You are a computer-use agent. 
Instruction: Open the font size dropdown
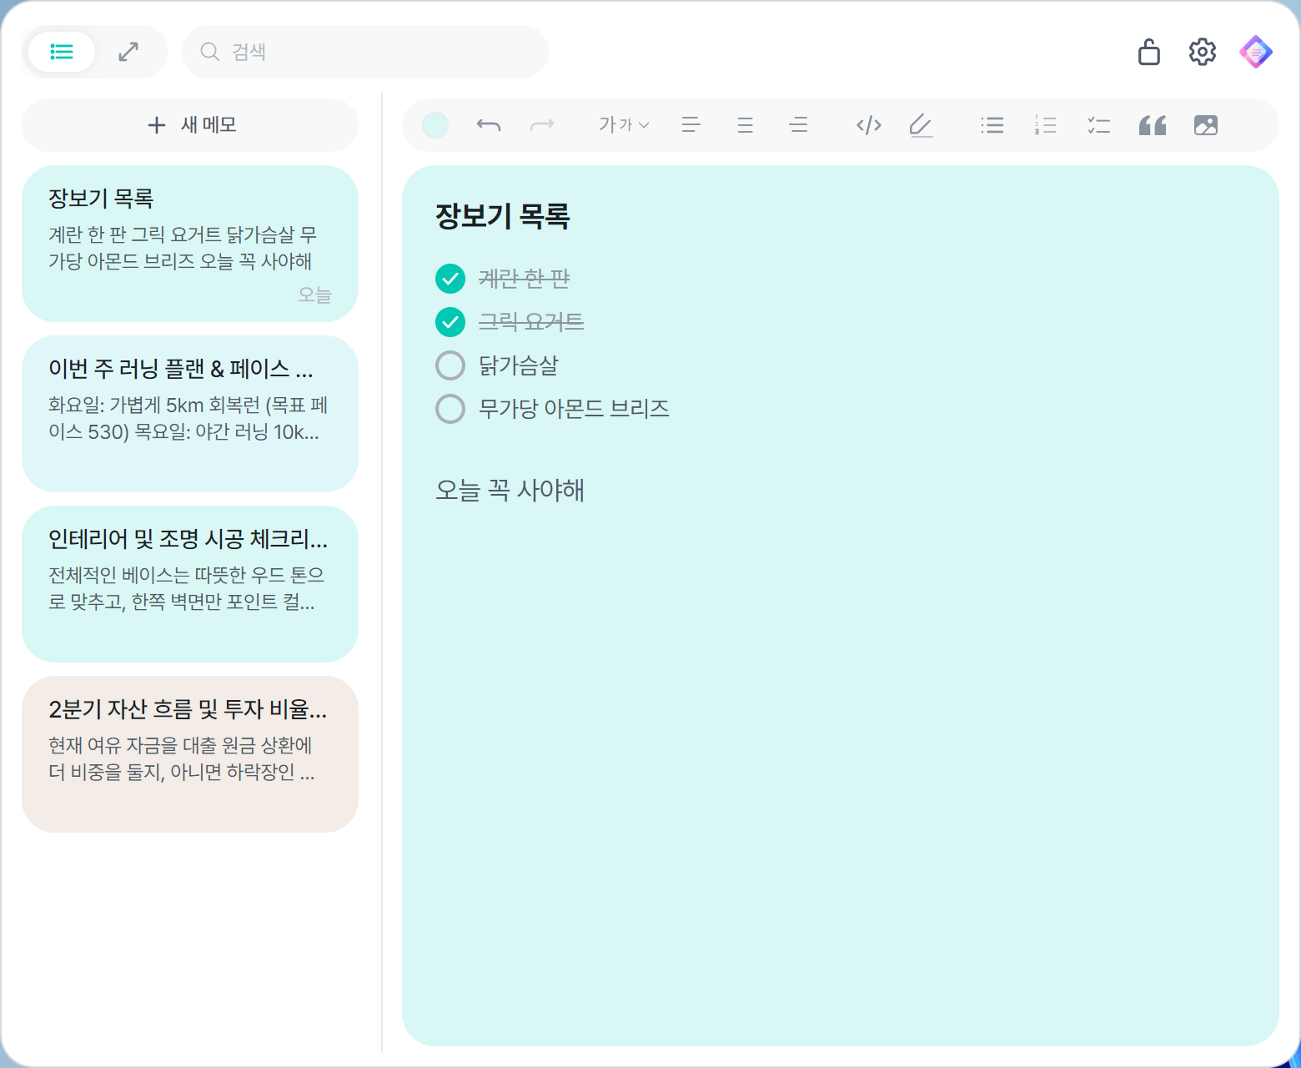(x=622, y=124)
